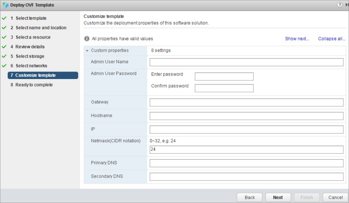Click the info icon beside valid values message
This screenshot has width=349, height=203.
(x=87, y=39)
